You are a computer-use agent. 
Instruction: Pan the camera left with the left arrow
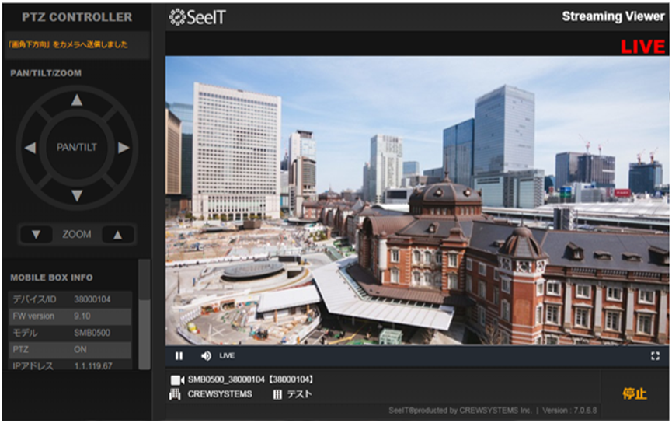tap(30, 148)
